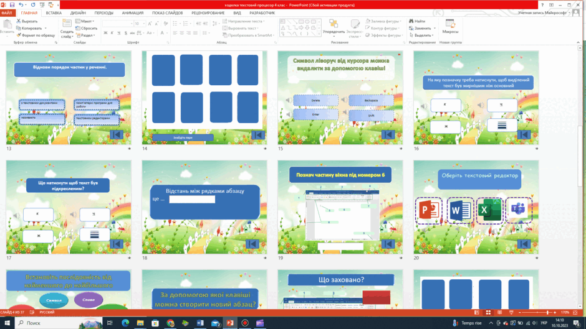Reset the slide with Сбросить

86,29
